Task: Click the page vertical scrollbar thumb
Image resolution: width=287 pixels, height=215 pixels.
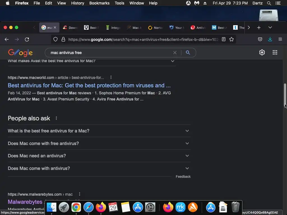Action: click(285, 95)
